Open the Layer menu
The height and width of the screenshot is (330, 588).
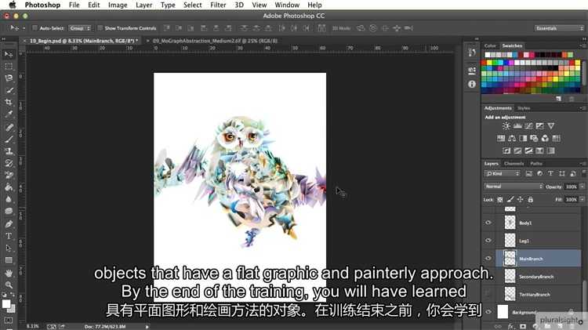point(144,5)
